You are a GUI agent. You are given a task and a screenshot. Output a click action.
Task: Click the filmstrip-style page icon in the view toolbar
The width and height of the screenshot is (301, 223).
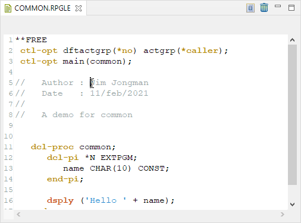pyautogui.click(x=250, y=8)
